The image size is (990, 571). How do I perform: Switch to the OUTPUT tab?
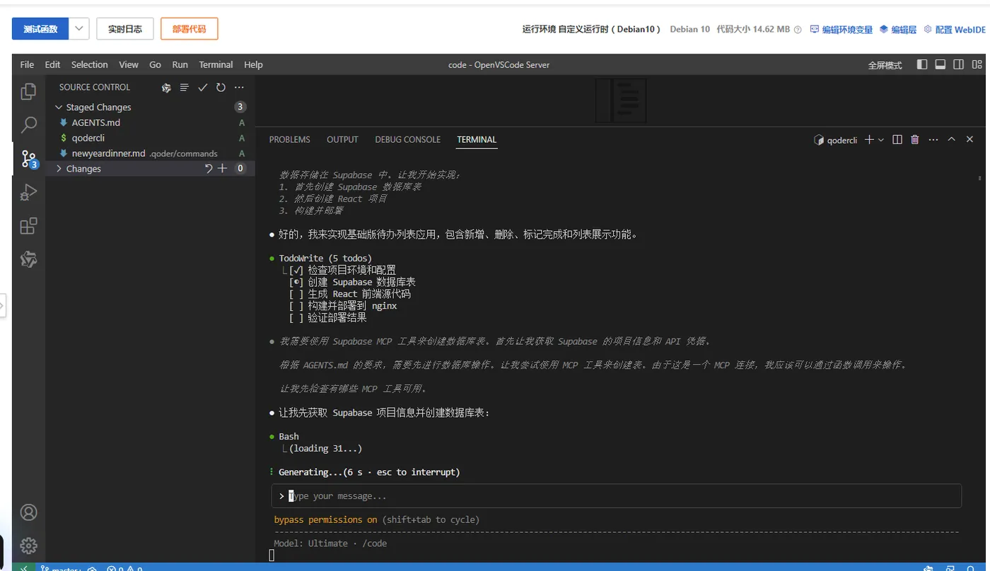(x=342, y=139)
